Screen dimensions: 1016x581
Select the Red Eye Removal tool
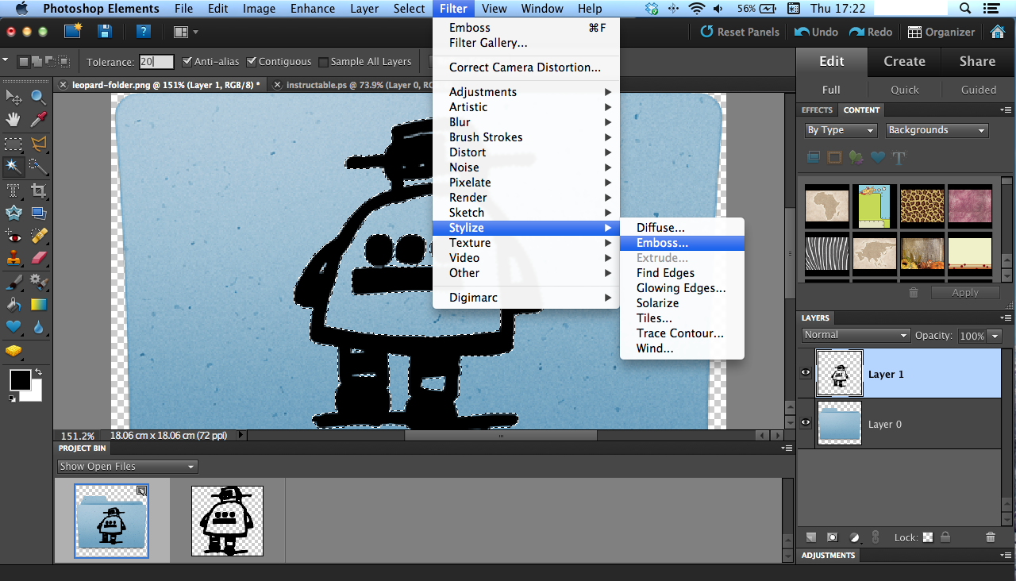point(13,237)
